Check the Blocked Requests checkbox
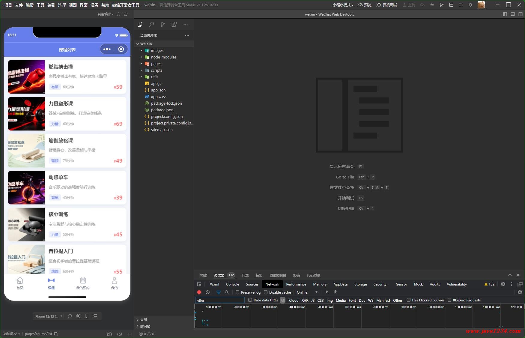Viewport: 525px width, 338px height. 449,300
